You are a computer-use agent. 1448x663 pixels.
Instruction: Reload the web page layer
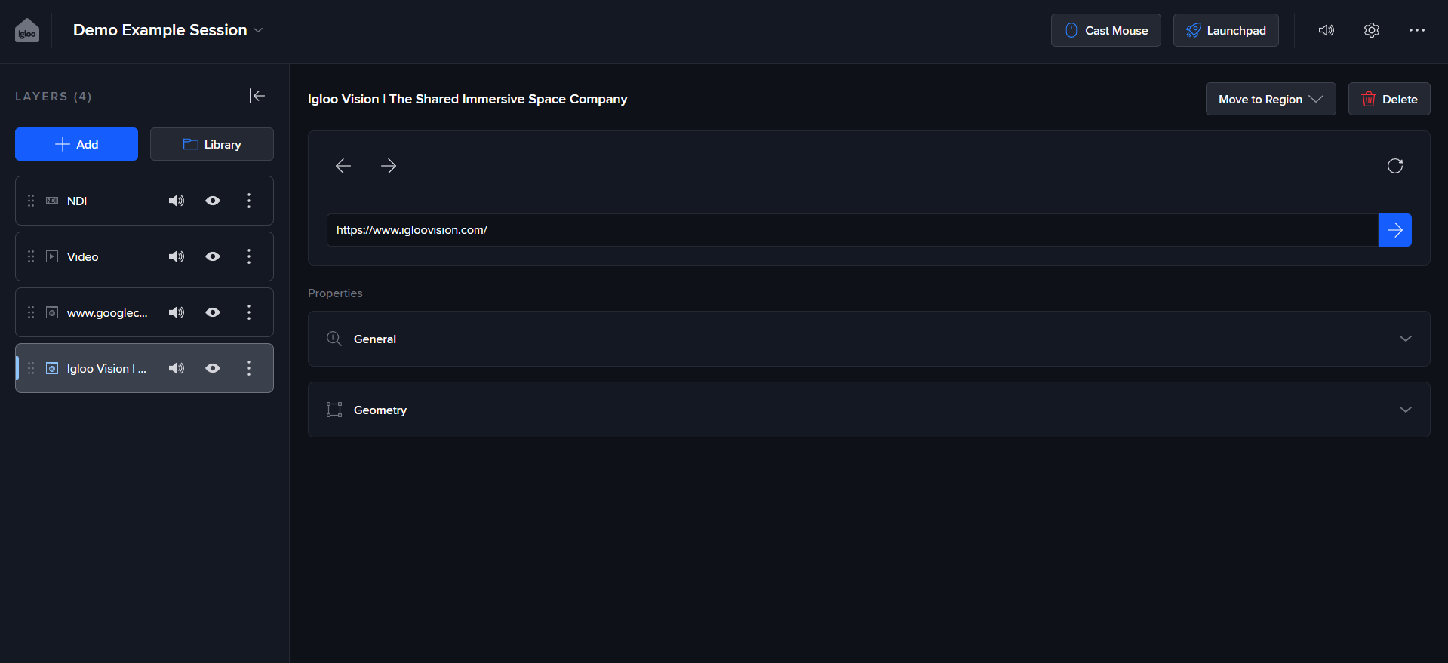[1394, 166]
